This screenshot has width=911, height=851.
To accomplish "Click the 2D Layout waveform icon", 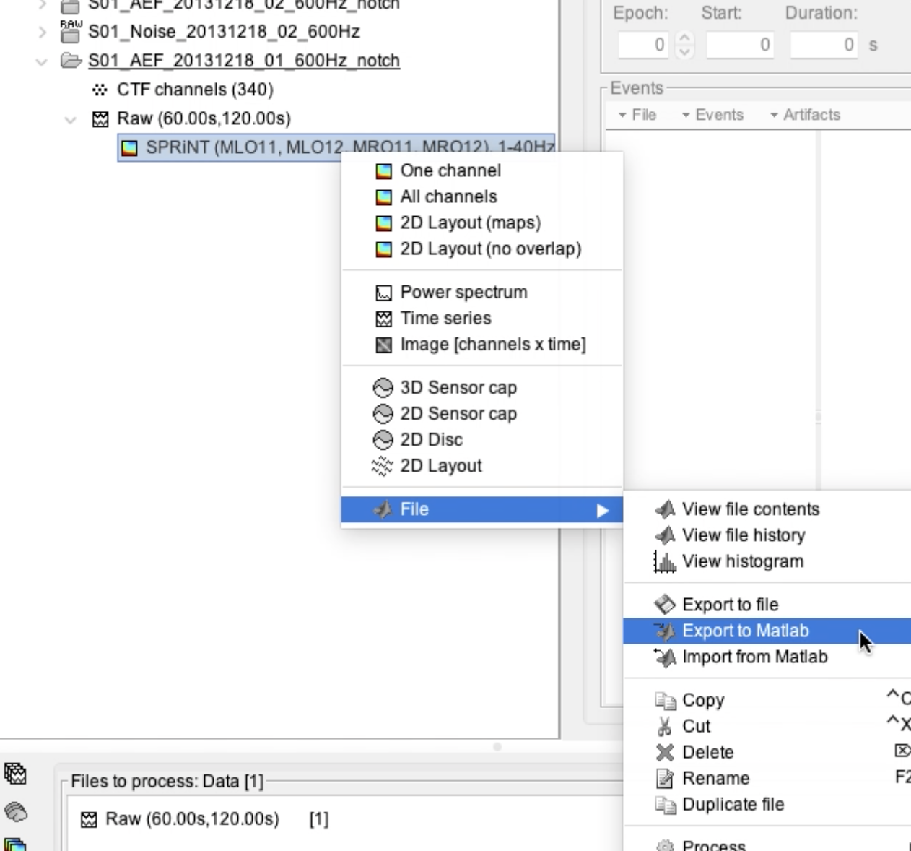I will pos(382,466).
